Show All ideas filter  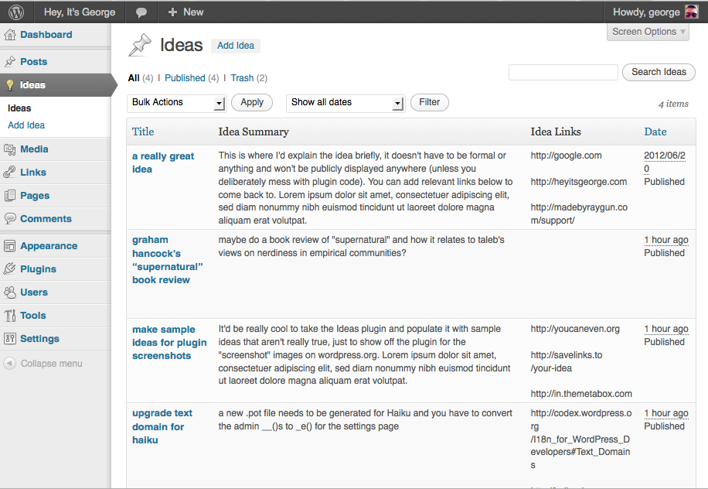pos(134,78)
